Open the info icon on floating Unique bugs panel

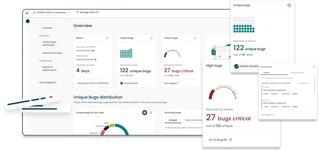(x=289, y=5)
